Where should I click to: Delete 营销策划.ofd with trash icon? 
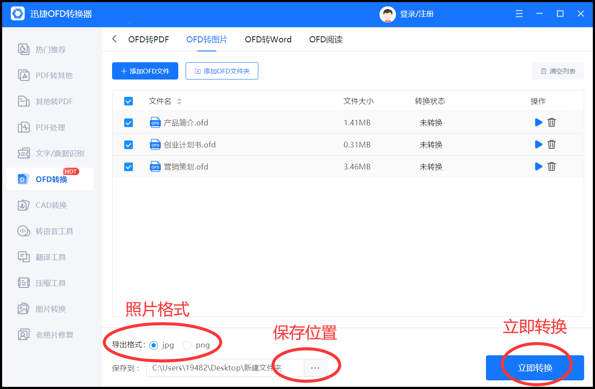[551, 166]
